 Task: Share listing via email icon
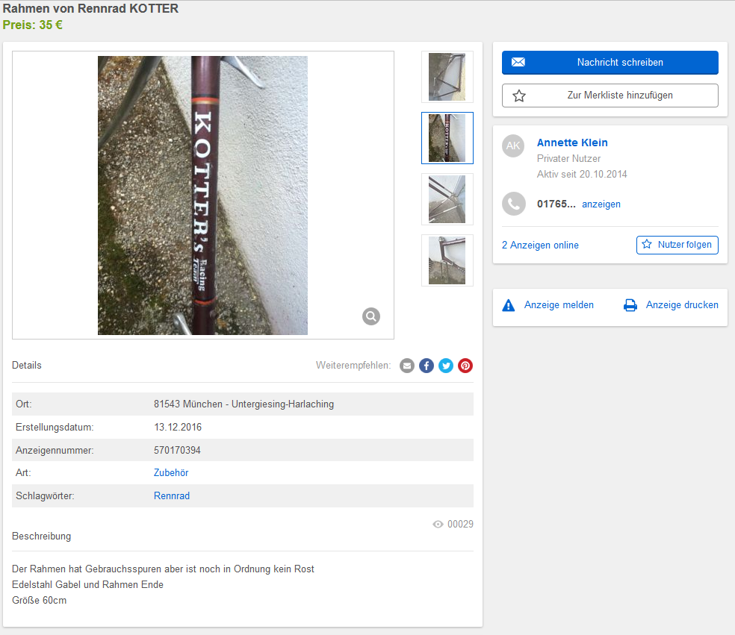(x=407, y=366)
